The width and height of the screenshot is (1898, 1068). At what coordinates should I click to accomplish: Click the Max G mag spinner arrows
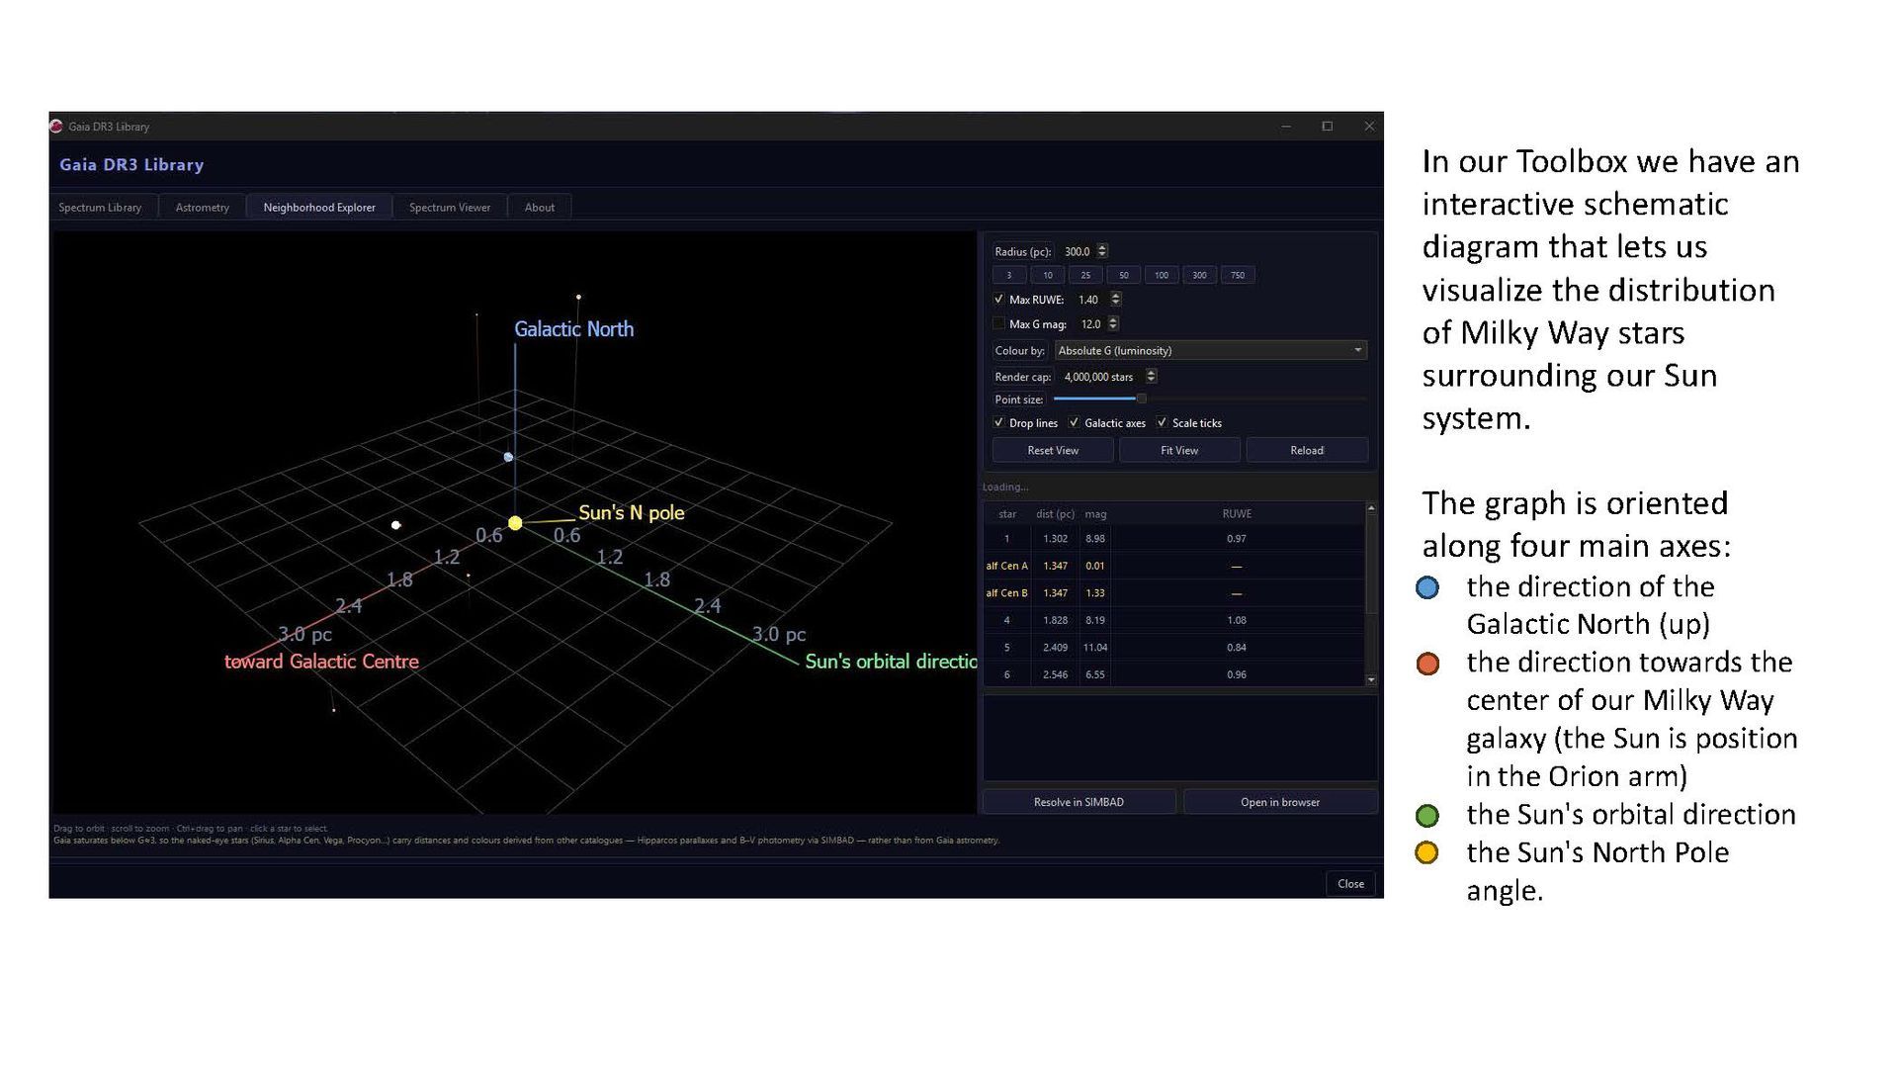tap(1113, 323)
